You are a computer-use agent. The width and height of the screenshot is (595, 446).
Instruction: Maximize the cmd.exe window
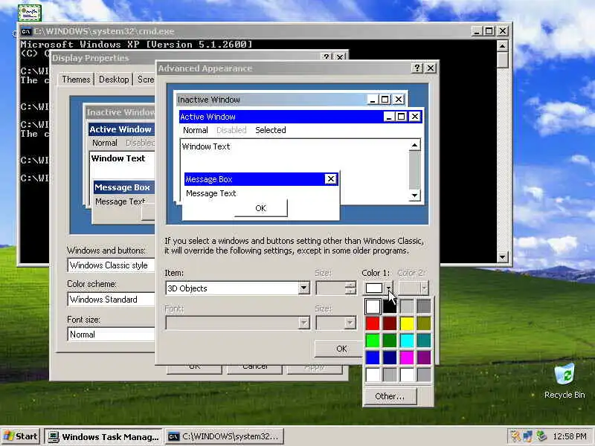point(489,31)
